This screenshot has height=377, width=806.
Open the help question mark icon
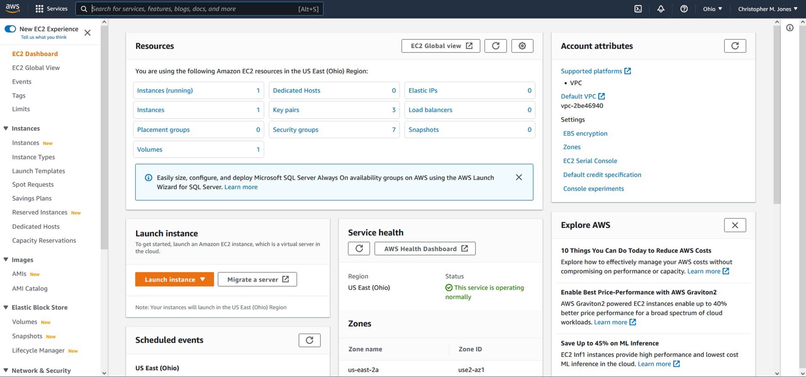pos(684,9)
